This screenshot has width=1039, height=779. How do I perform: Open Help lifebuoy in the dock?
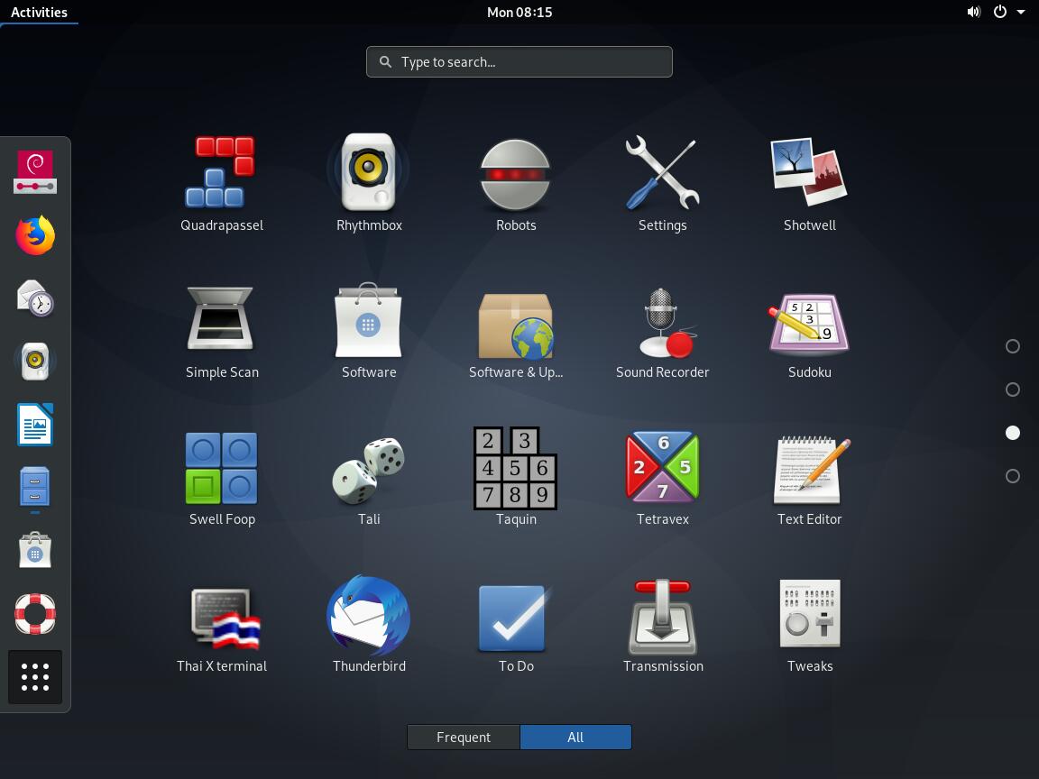(35, 613)
